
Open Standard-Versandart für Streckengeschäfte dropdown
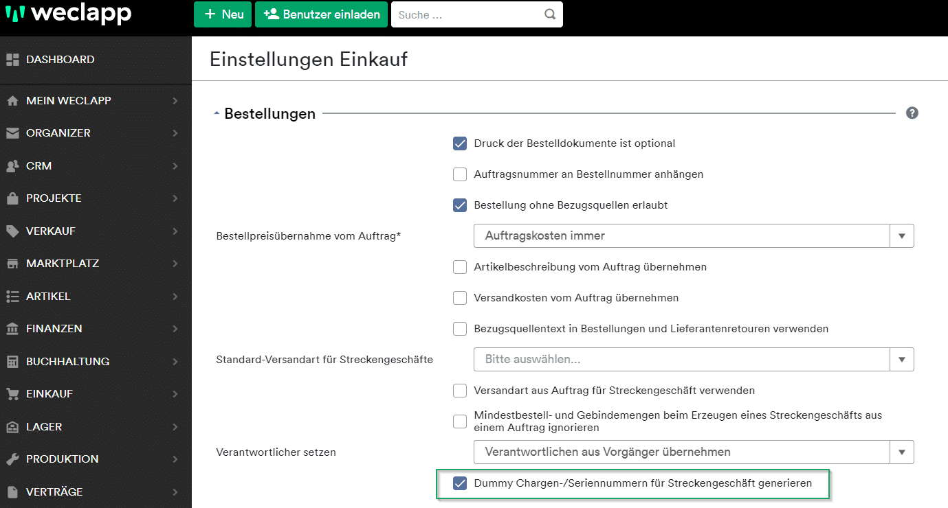[693, 359]
